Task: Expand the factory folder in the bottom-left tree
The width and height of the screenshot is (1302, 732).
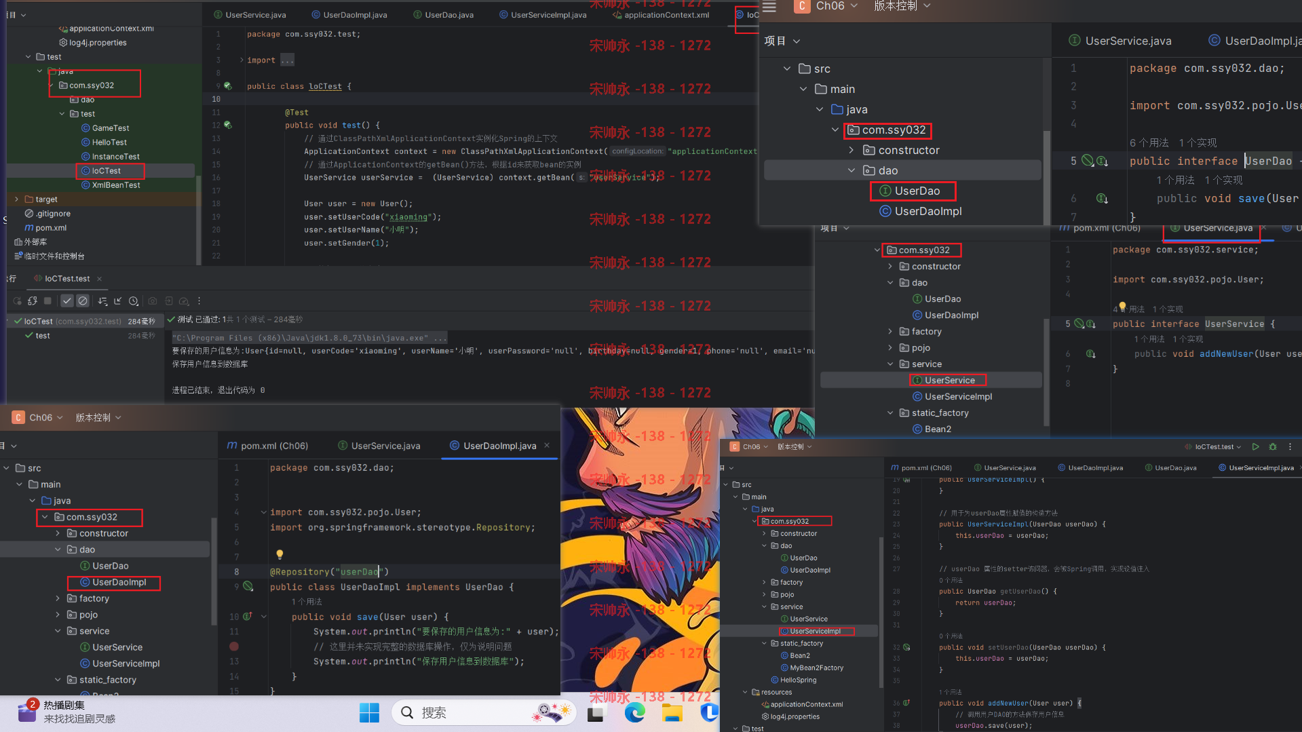Action: coord(58,598)
